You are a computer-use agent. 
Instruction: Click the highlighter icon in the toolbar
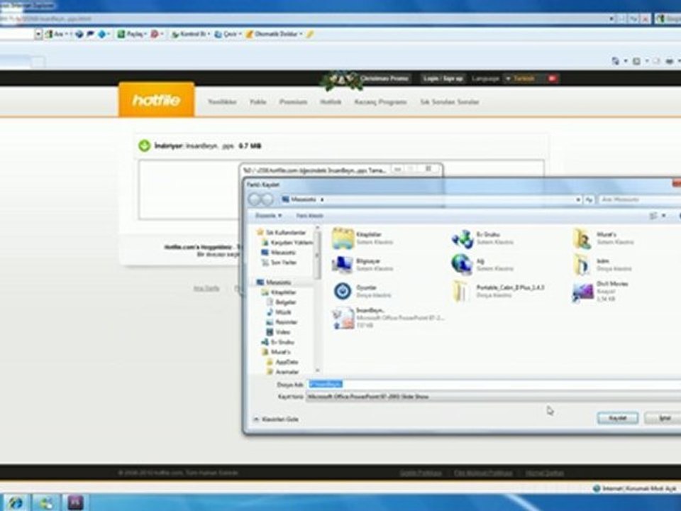click(x=310, y=34)
